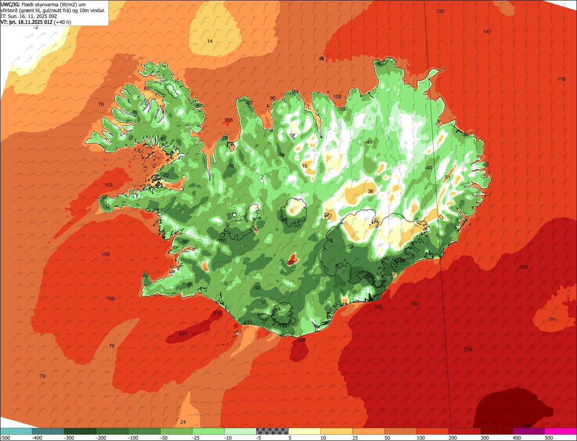577x441 pixels.
Task: Click the map value '79'
Action: 42,377
